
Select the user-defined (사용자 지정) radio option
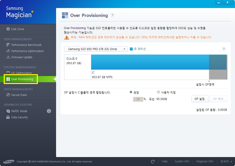(x=158, y=92)
